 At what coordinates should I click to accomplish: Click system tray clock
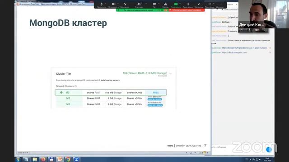(x=268, y=159)
